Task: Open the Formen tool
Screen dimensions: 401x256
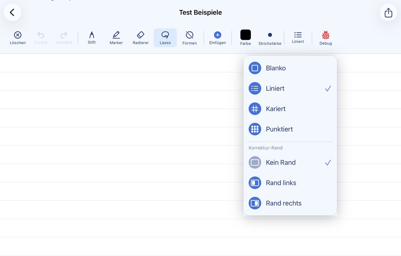Action: (189, 38)
